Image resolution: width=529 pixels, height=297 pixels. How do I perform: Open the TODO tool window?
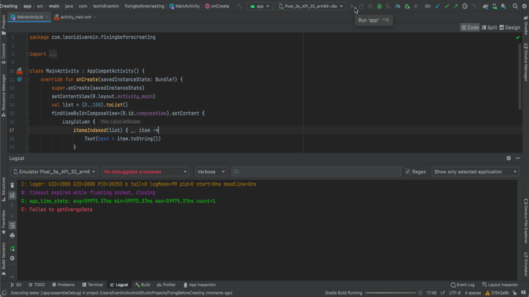[36, 285]
